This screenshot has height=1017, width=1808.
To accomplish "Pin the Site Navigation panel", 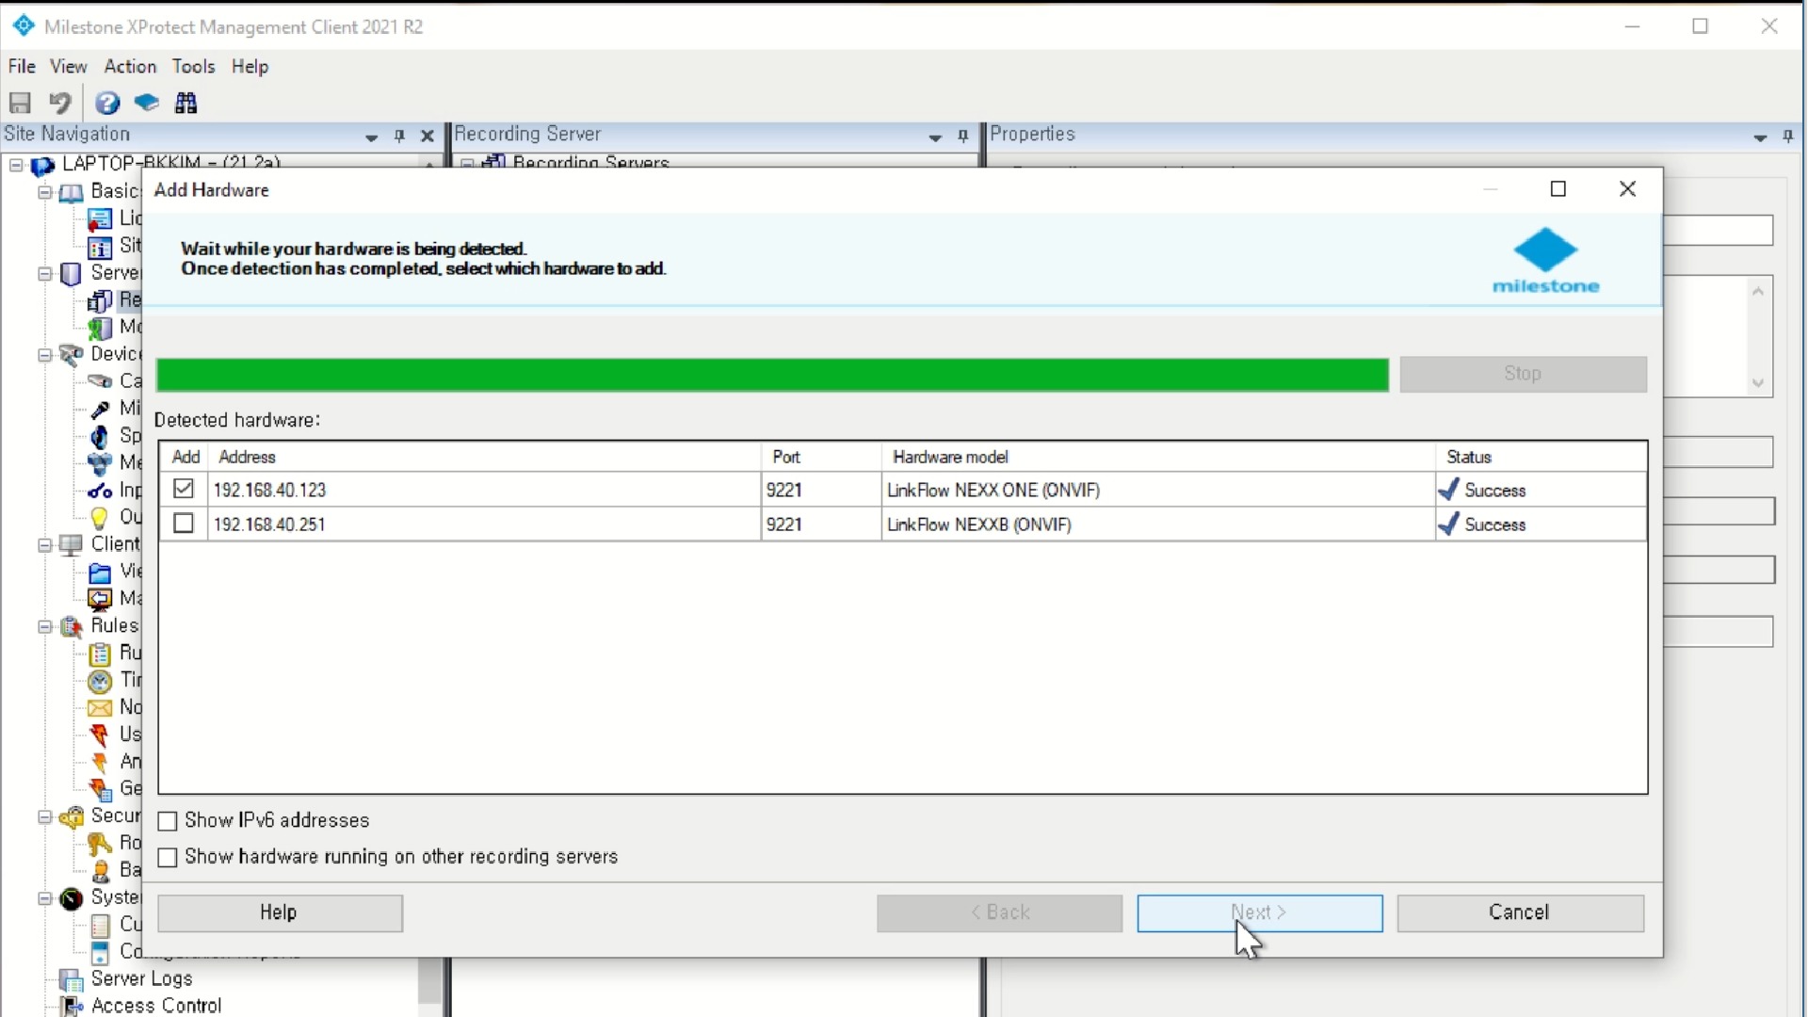I will point(399,137).
